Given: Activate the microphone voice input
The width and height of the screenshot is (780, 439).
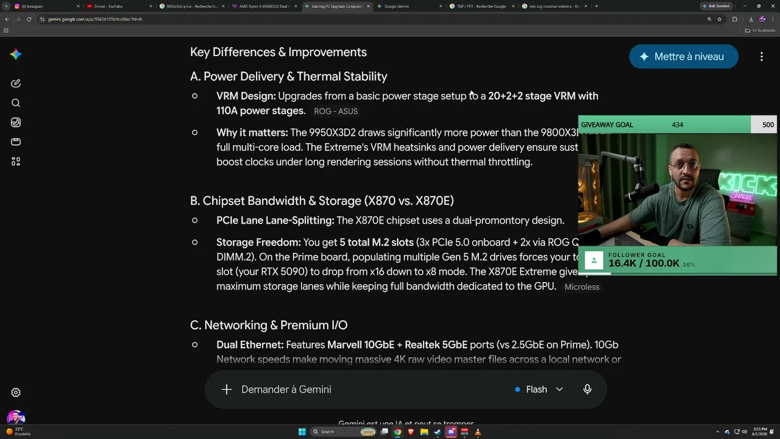Looking at the screenshot, I should click(x=587, y=390).
